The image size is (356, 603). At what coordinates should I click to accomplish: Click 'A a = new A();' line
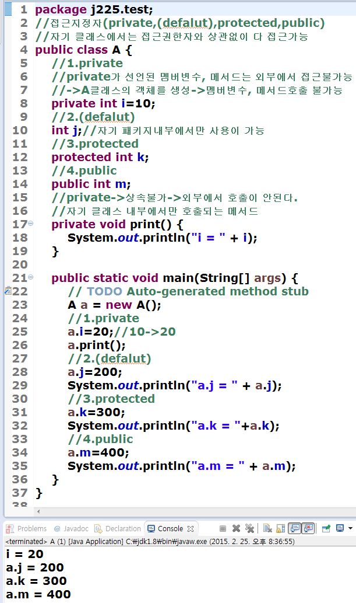pos(114,305)
